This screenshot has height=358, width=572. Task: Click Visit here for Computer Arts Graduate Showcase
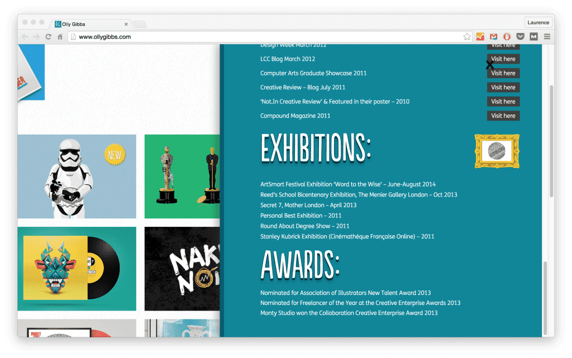click(503, 73)
